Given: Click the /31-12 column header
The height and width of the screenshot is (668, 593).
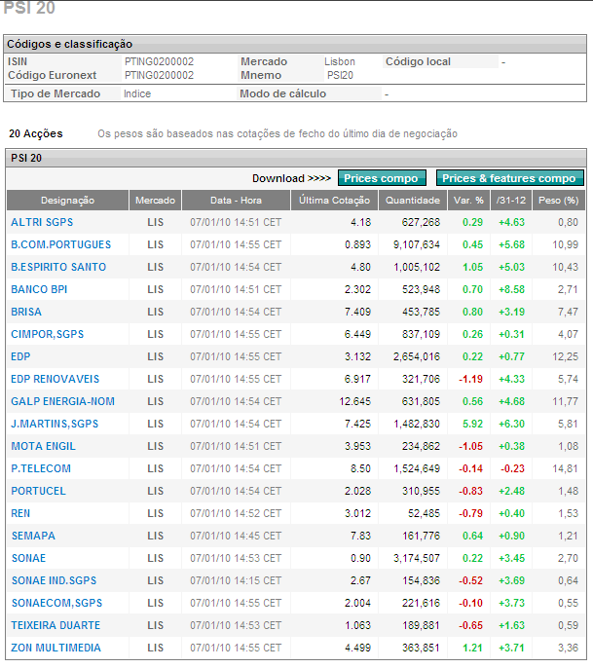Looking at the screenshot, I should tap(511, 201).
